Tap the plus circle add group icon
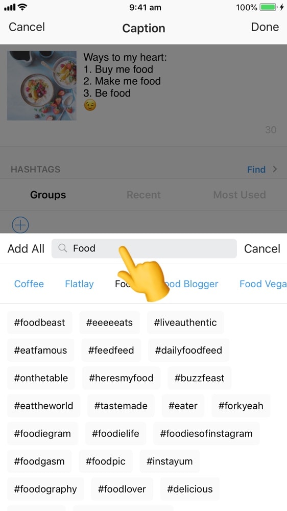Screen dimensions: 287x511 pos(20,224)
